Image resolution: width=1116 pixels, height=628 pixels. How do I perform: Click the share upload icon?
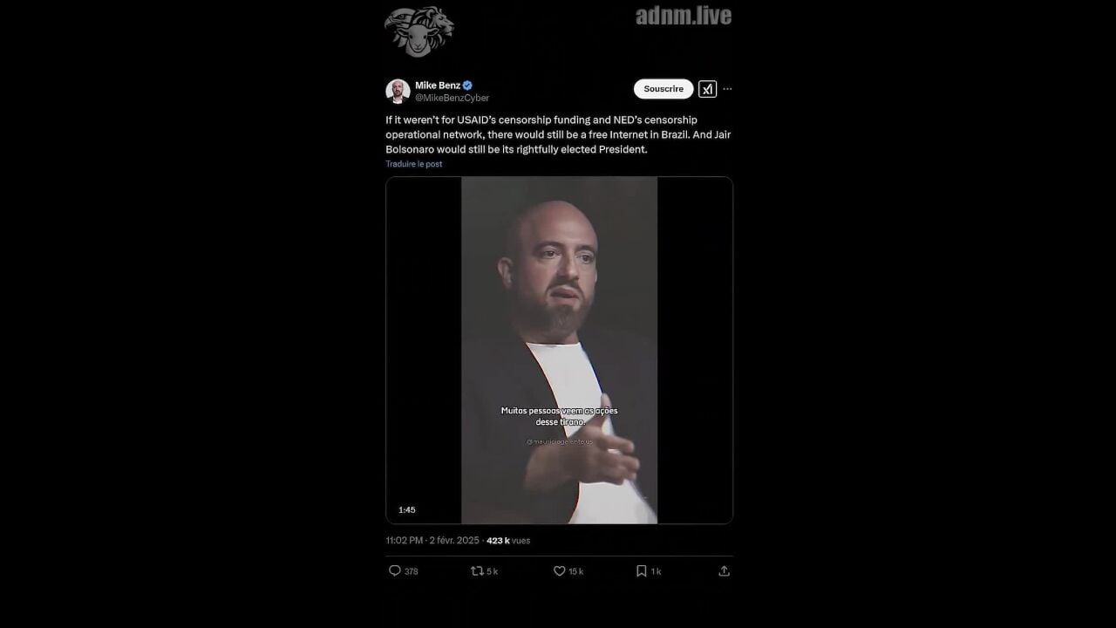tap(724, 570)
